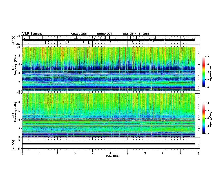Image resolution: width=223 pixels, height=172 pixels.
Task: Click the ch.1 "Frequency (kHz)" axis label
Action: (x=15, y=65)
